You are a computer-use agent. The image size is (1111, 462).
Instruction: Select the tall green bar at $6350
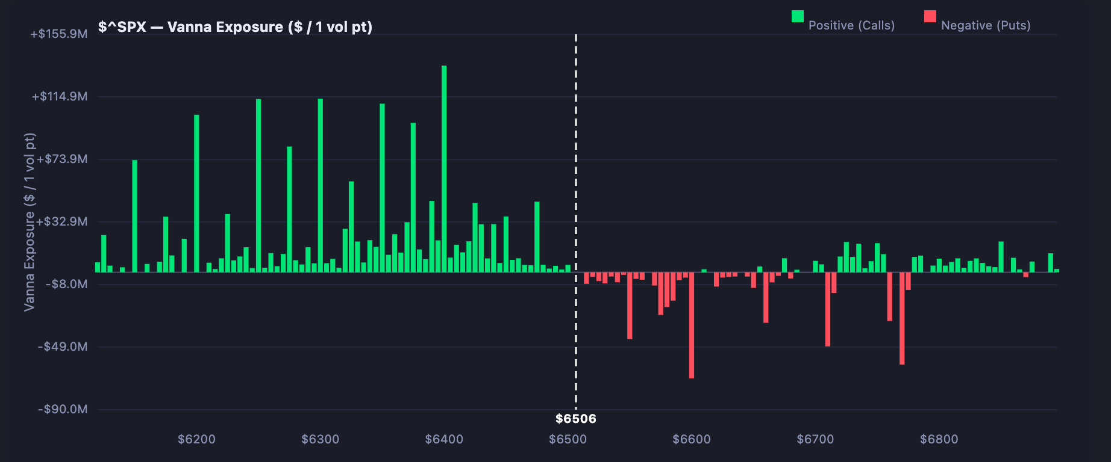pyautogui.click(x=382, y=188)
